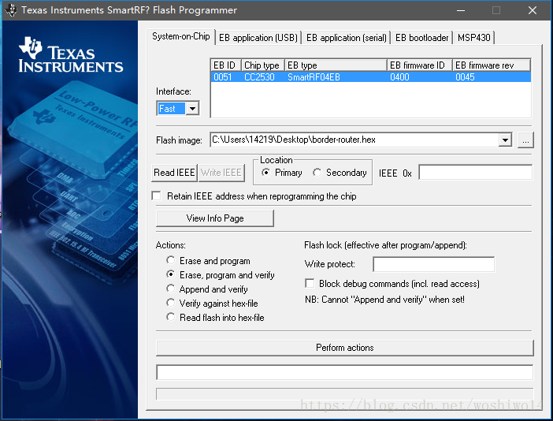Select the Secondary location radio button

317,172
